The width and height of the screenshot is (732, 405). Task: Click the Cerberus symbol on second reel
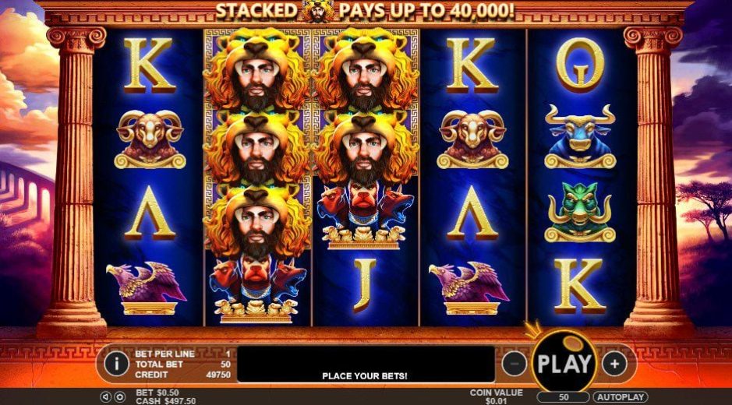(x=257, y=289)
